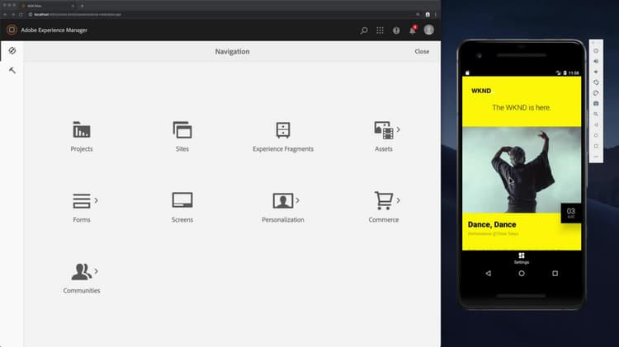Click emulator toolbar zoom icon
This screenshot has height=347, width=619.
(x=596, y=114)
